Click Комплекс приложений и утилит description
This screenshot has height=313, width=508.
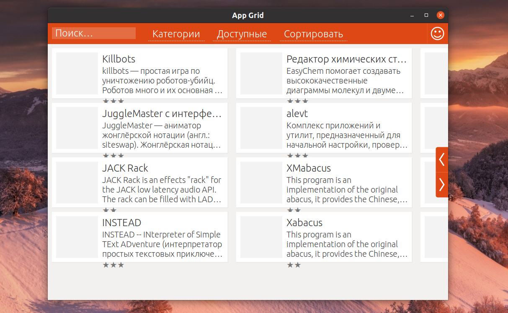pos(347,135)
